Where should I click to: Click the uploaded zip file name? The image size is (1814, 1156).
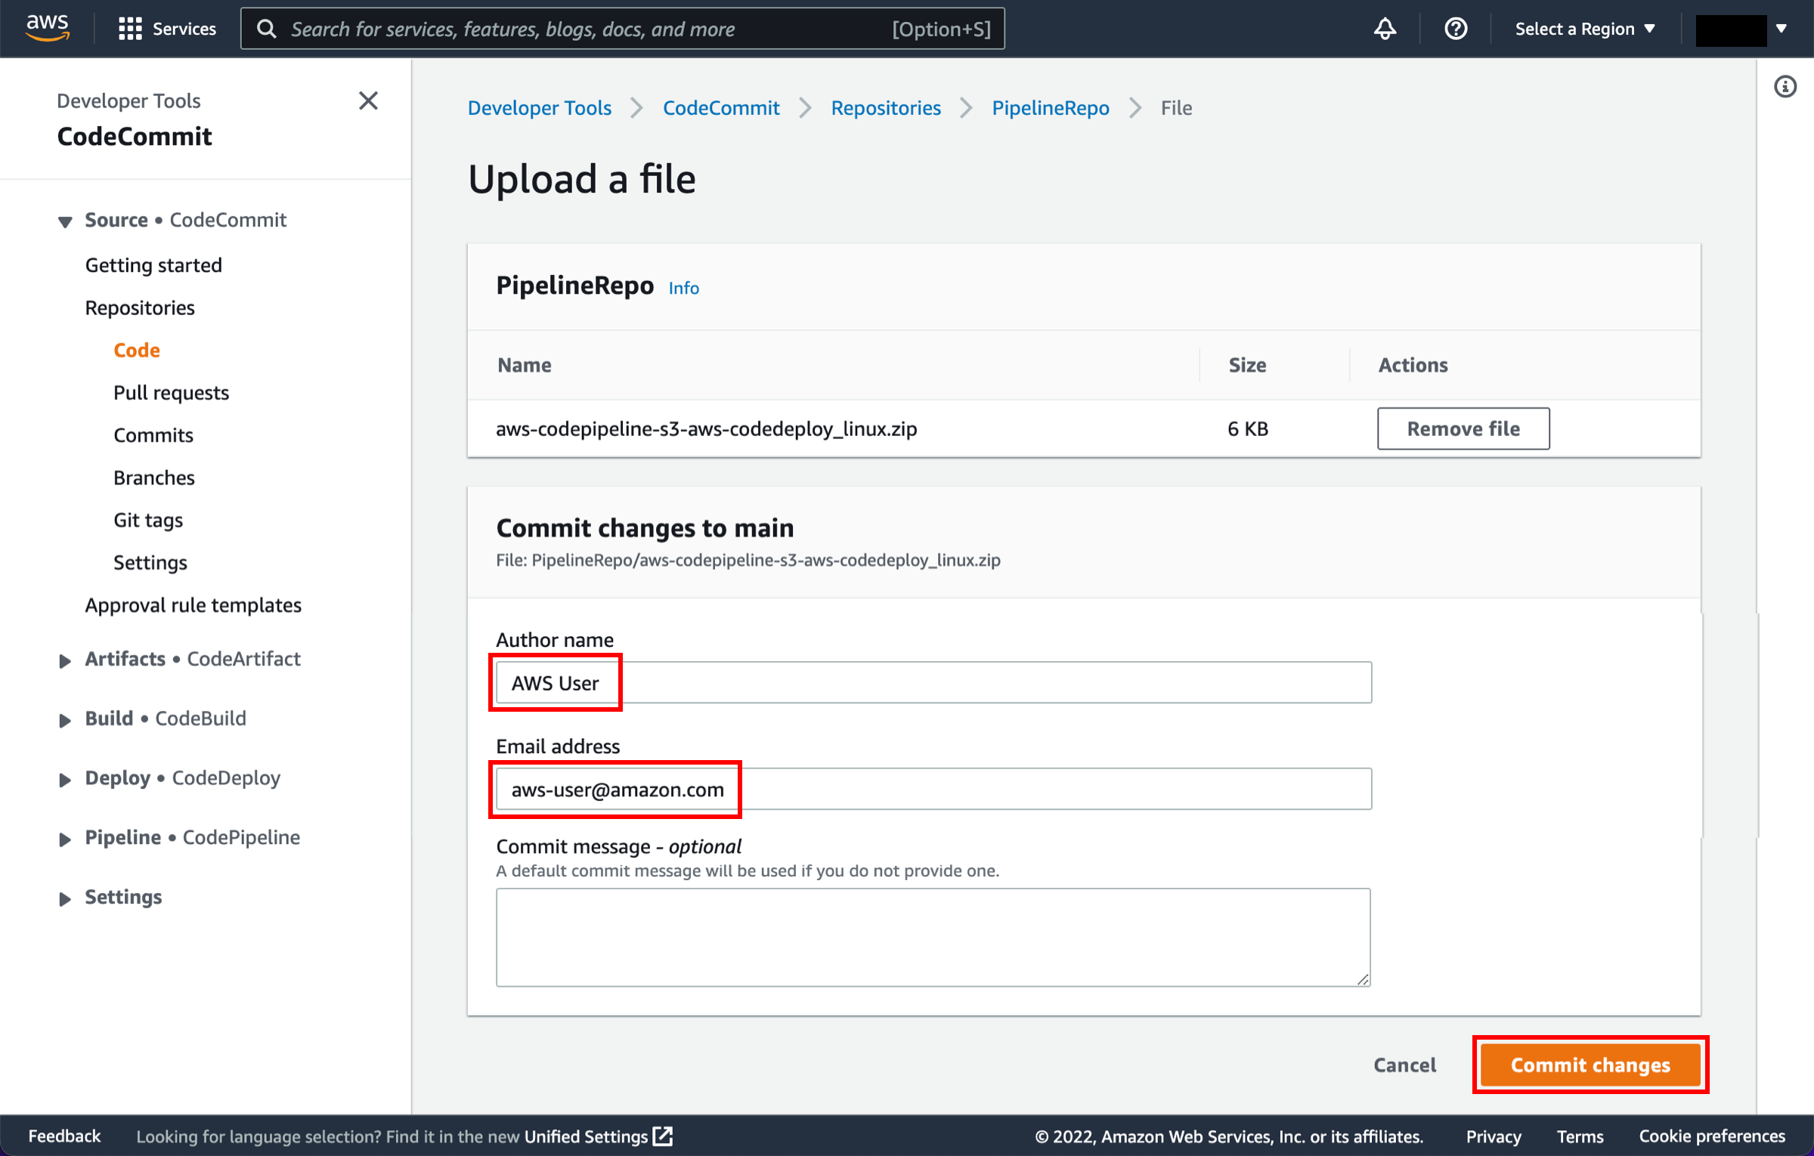[706, 428]
